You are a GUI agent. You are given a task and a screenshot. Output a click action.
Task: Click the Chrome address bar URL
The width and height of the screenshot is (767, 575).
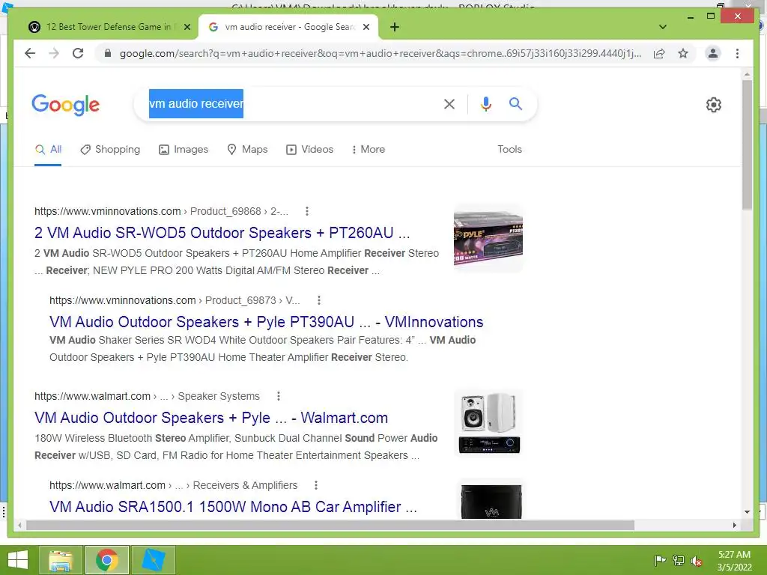pos(380,53)
